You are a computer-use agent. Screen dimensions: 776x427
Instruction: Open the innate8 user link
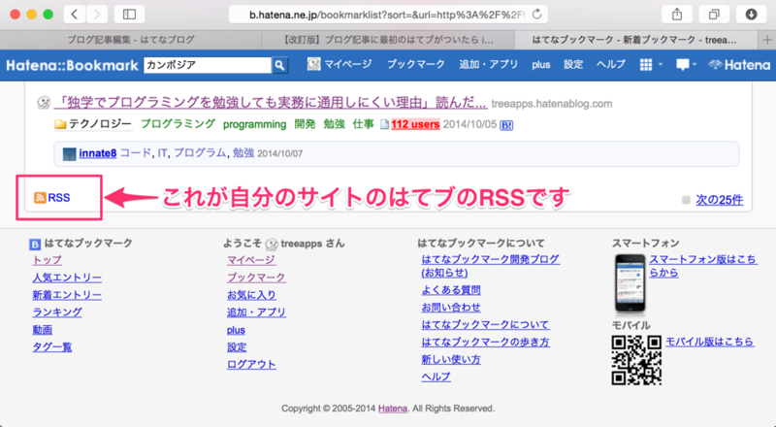point(98,153)
